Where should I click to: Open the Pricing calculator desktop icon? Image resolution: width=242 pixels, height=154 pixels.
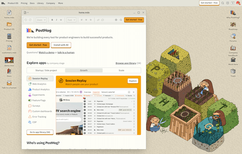[9, 36]
